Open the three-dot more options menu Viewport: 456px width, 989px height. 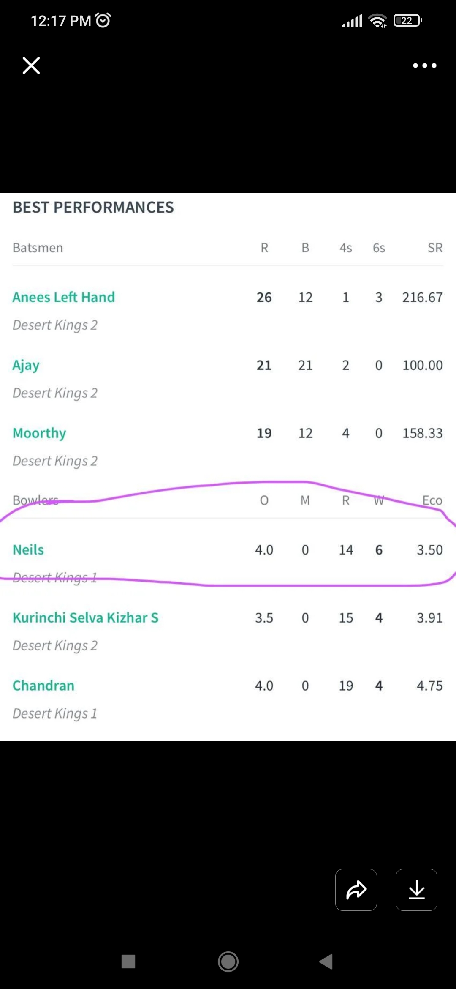click(424, 66)
